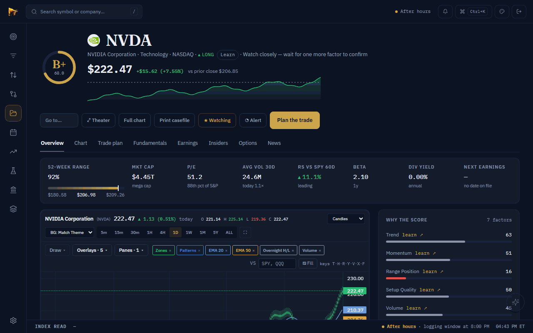Open the stacked layers sidebar icon

(x=13, y=209)
